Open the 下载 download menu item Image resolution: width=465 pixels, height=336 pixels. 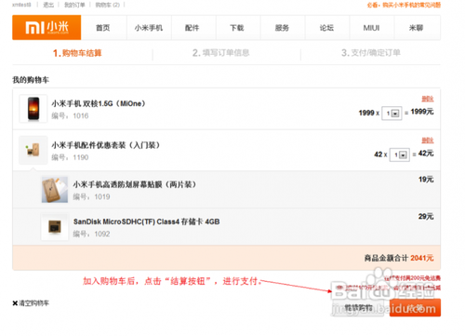(x=237, y=28)
